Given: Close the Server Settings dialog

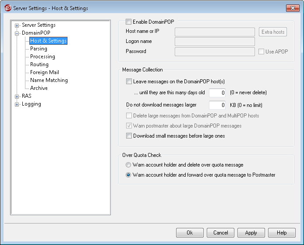Looking at the screenshot, I should point(292,8).
